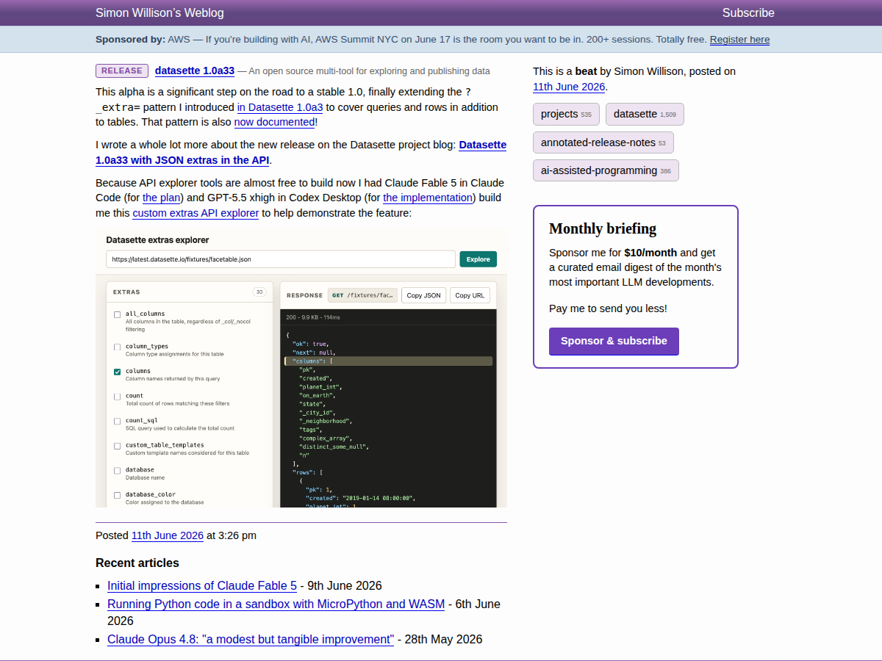
Task: Toggle the column_types checkbox
Action: coord(118,347)
